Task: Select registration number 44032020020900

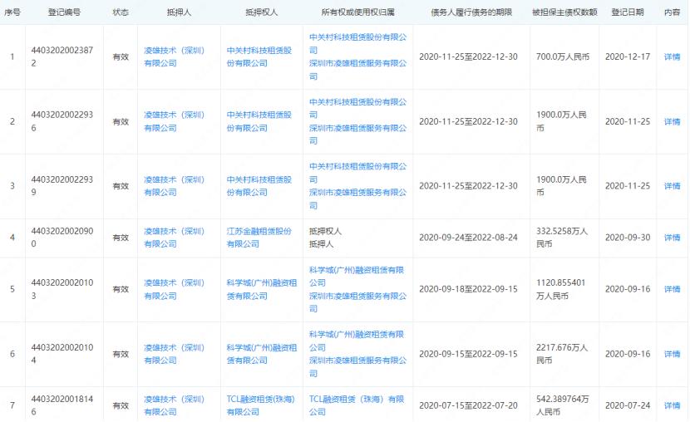Action: tap(62, 238)
